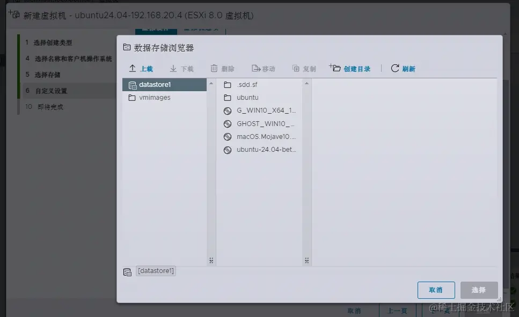Create a new directory with 创建目录

click(x=349, y=69)
